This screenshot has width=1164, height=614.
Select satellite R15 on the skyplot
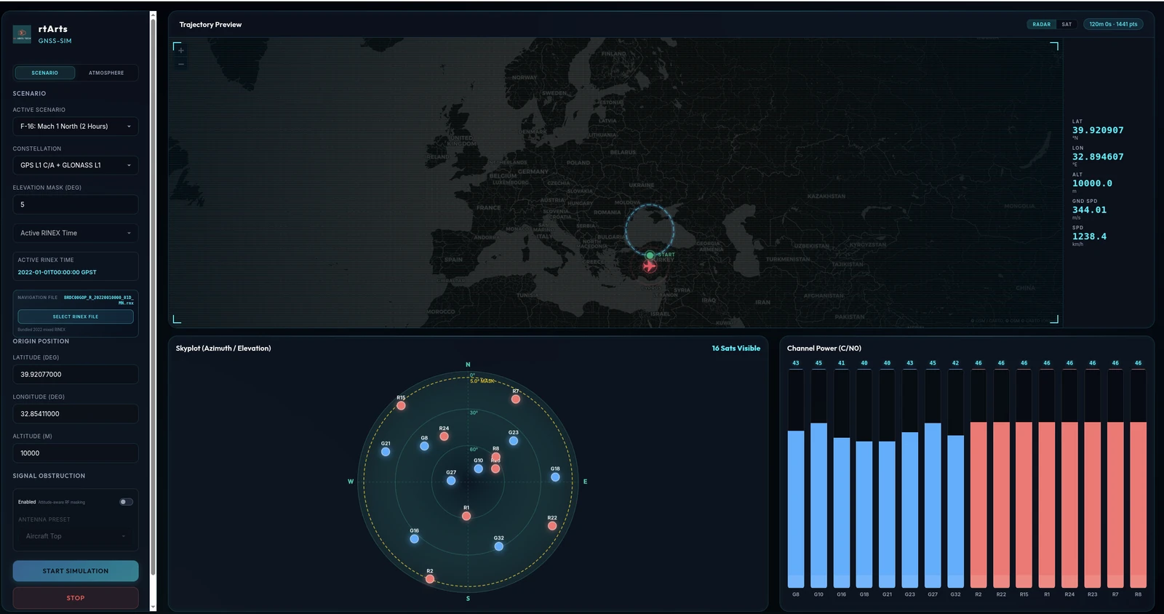(401, 405)
